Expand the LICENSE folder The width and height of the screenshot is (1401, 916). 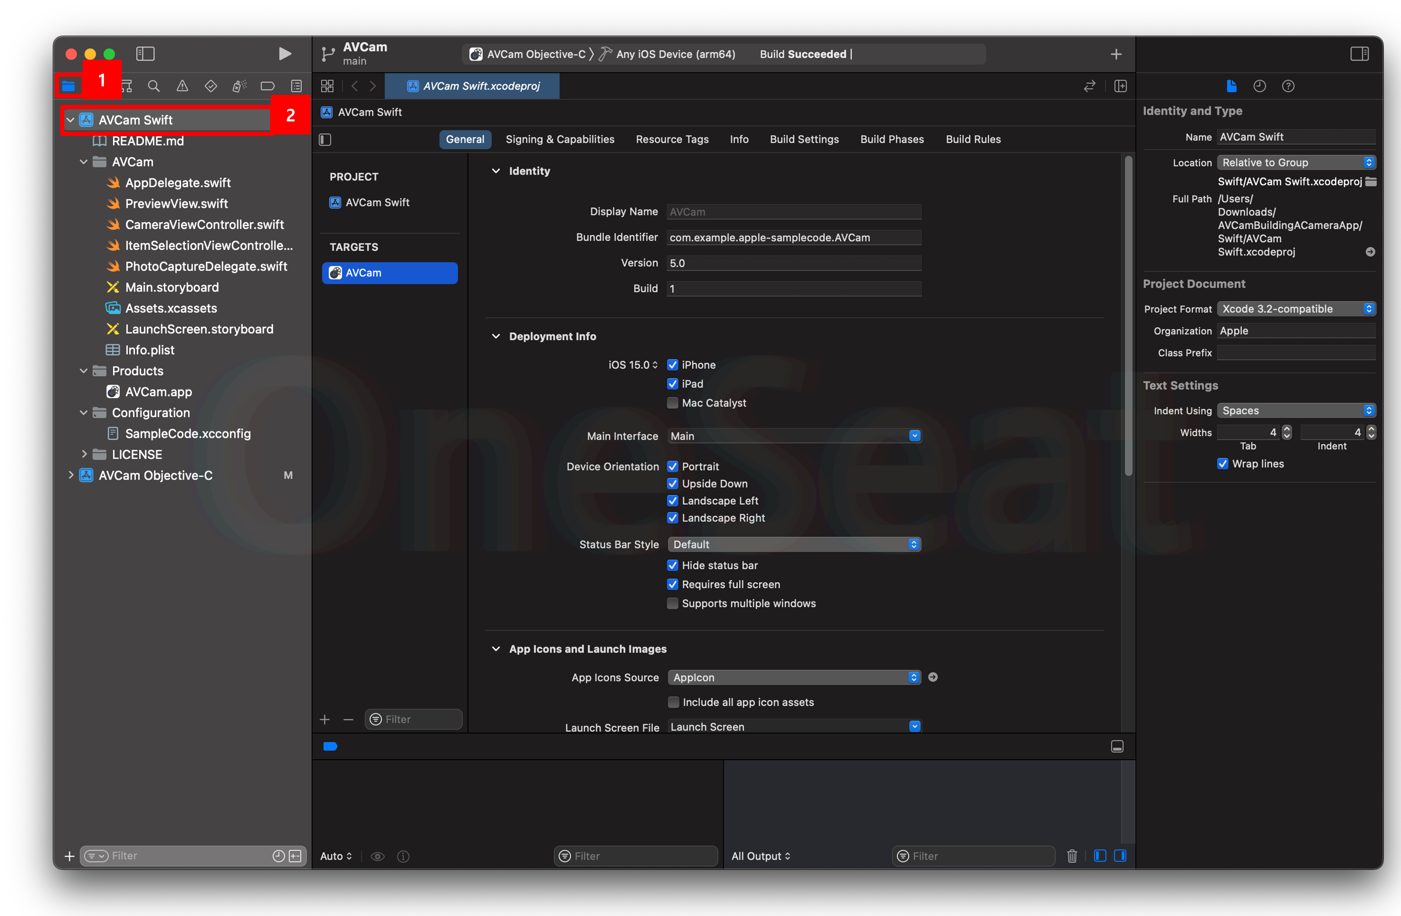(84, 455)
